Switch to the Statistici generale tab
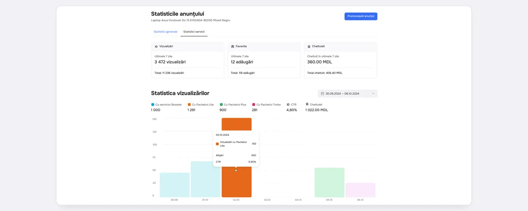The width and height of the screenshot is (528, 211). coord(165,32)
